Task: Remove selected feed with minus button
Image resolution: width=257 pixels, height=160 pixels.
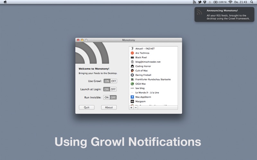Action: tap(136, 108)
